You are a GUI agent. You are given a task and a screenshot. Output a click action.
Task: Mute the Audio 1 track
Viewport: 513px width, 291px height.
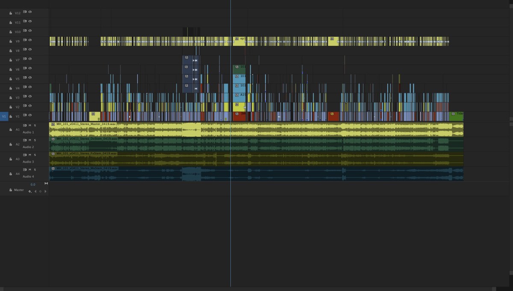[30, 125]
